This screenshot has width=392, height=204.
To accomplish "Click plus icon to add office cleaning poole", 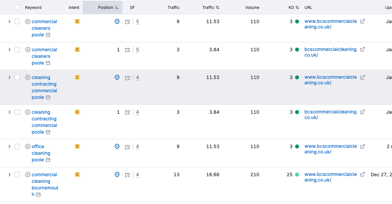I will click(x=28, y=146).
